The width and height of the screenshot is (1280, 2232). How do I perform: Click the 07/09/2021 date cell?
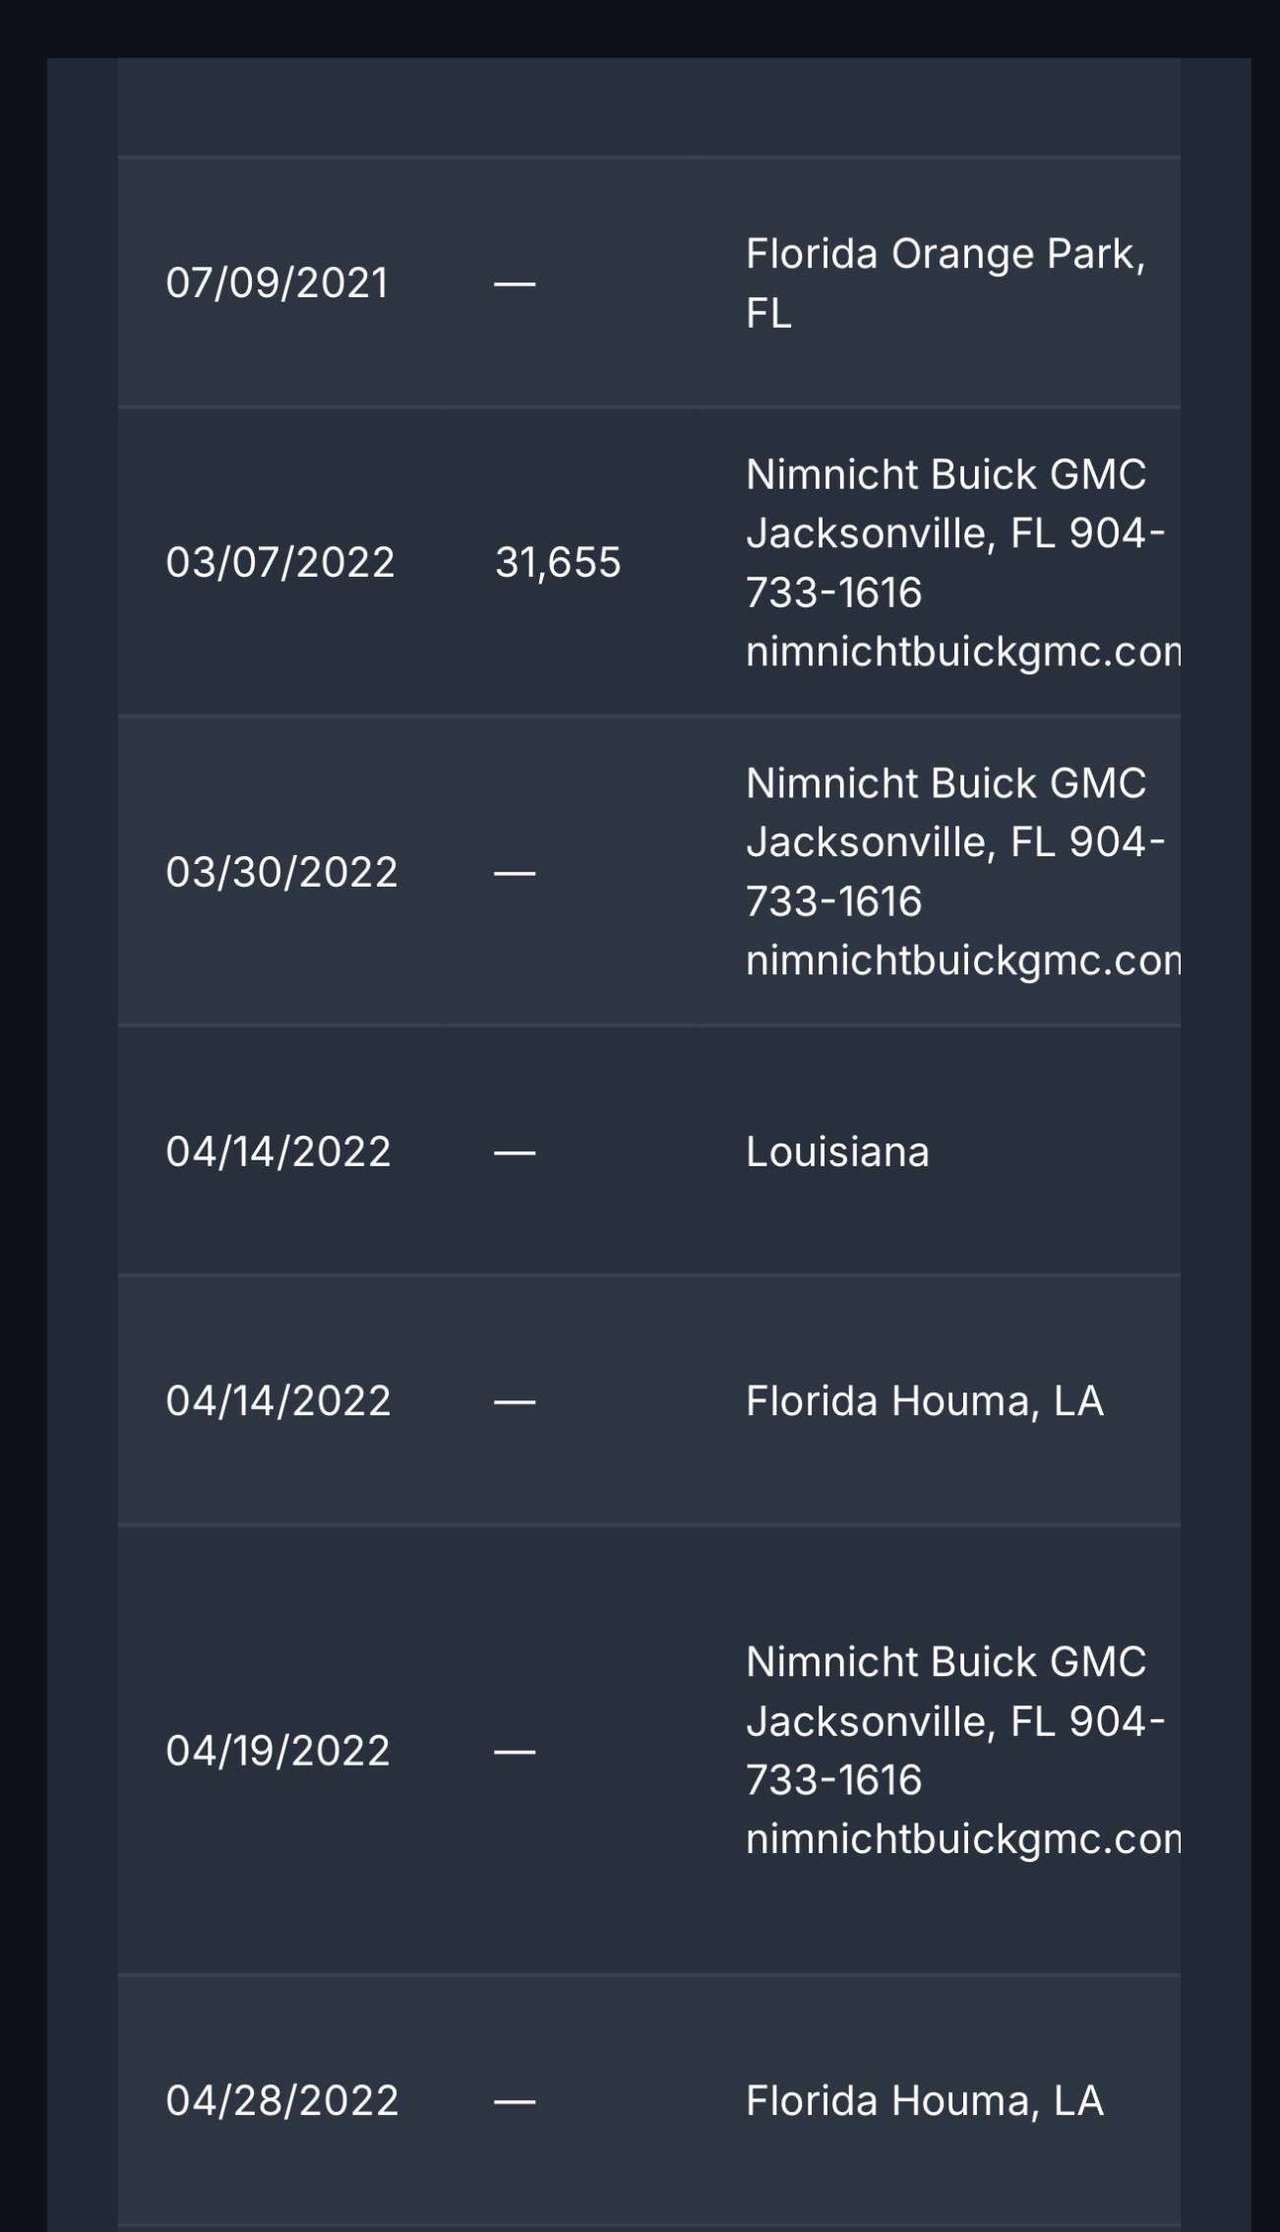point(276,283)
